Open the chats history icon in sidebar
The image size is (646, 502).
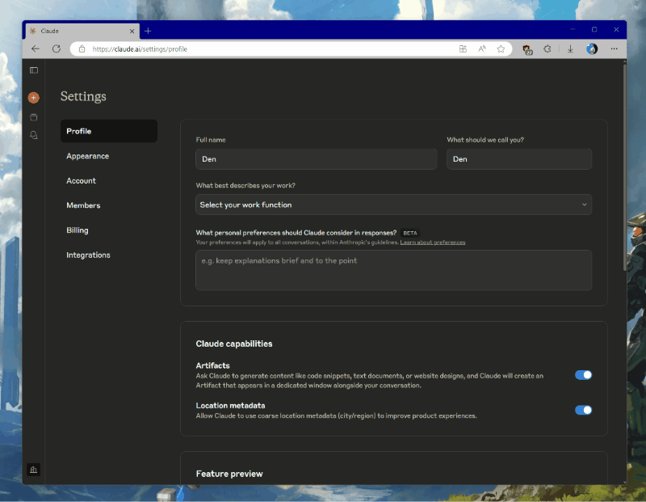click(34, 135)
